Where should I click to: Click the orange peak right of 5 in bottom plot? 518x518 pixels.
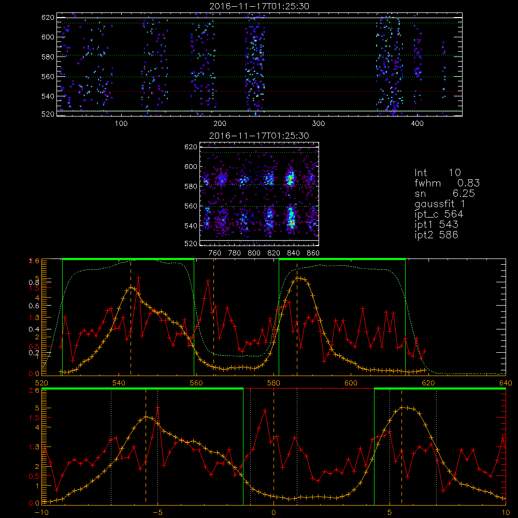402,407
